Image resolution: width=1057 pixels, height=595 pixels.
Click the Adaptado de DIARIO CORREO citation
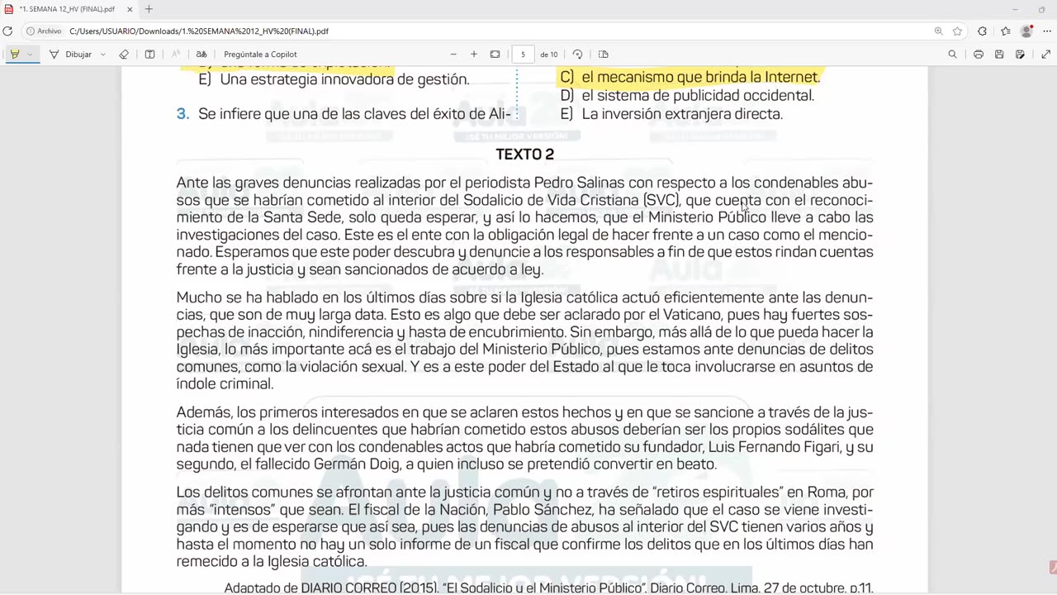(548, 588)
